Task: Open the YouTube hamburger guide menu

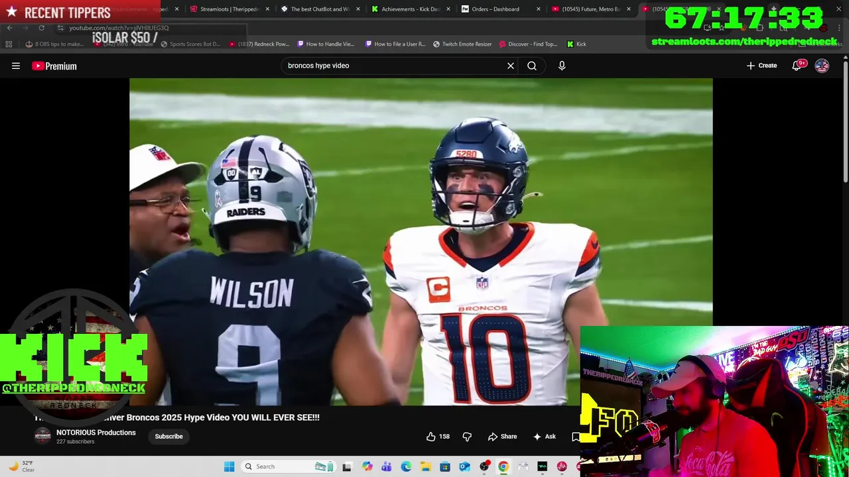Action: pyautogui.click(x=16, y=66)
